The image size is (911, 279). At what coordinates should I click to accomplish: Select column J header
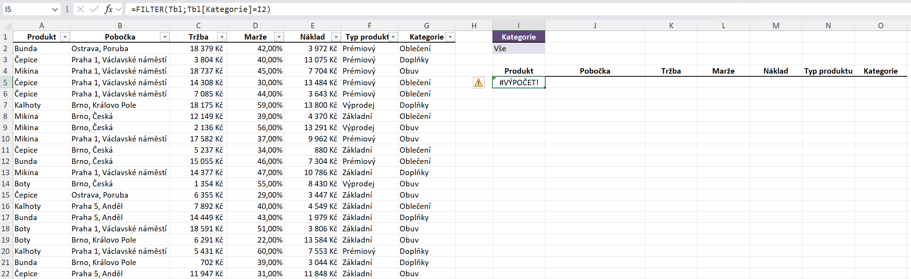[x=595, y=26]
